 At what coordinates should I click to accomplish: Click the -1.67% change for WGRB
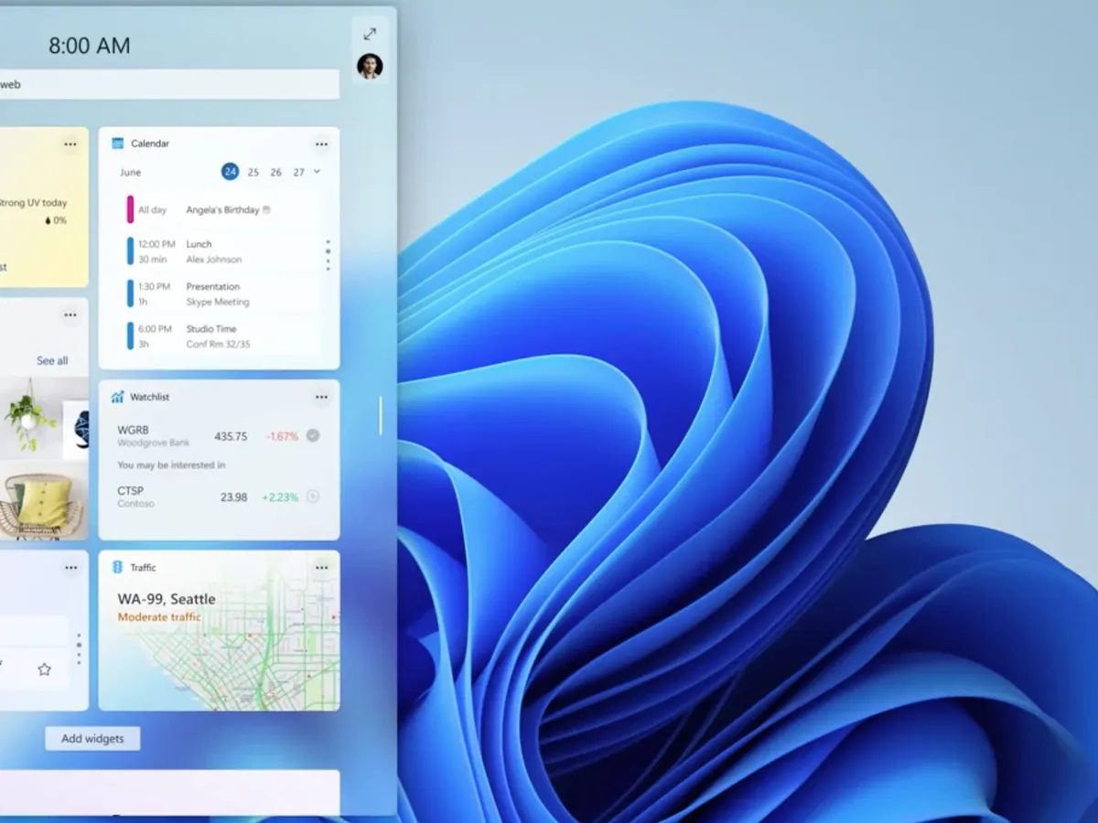(x=282, y=436)
